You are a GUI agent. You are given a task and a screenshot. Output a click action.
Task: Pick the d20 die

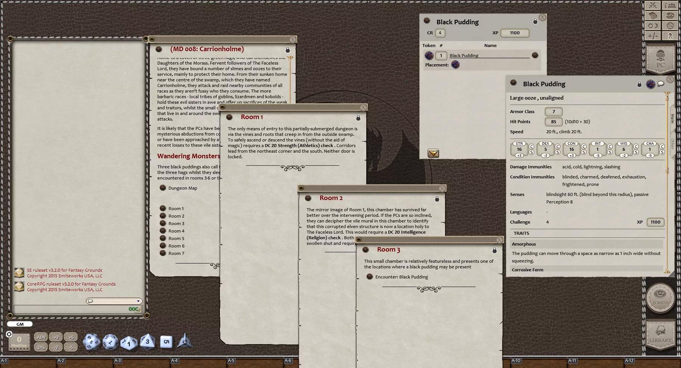point(91,342)
